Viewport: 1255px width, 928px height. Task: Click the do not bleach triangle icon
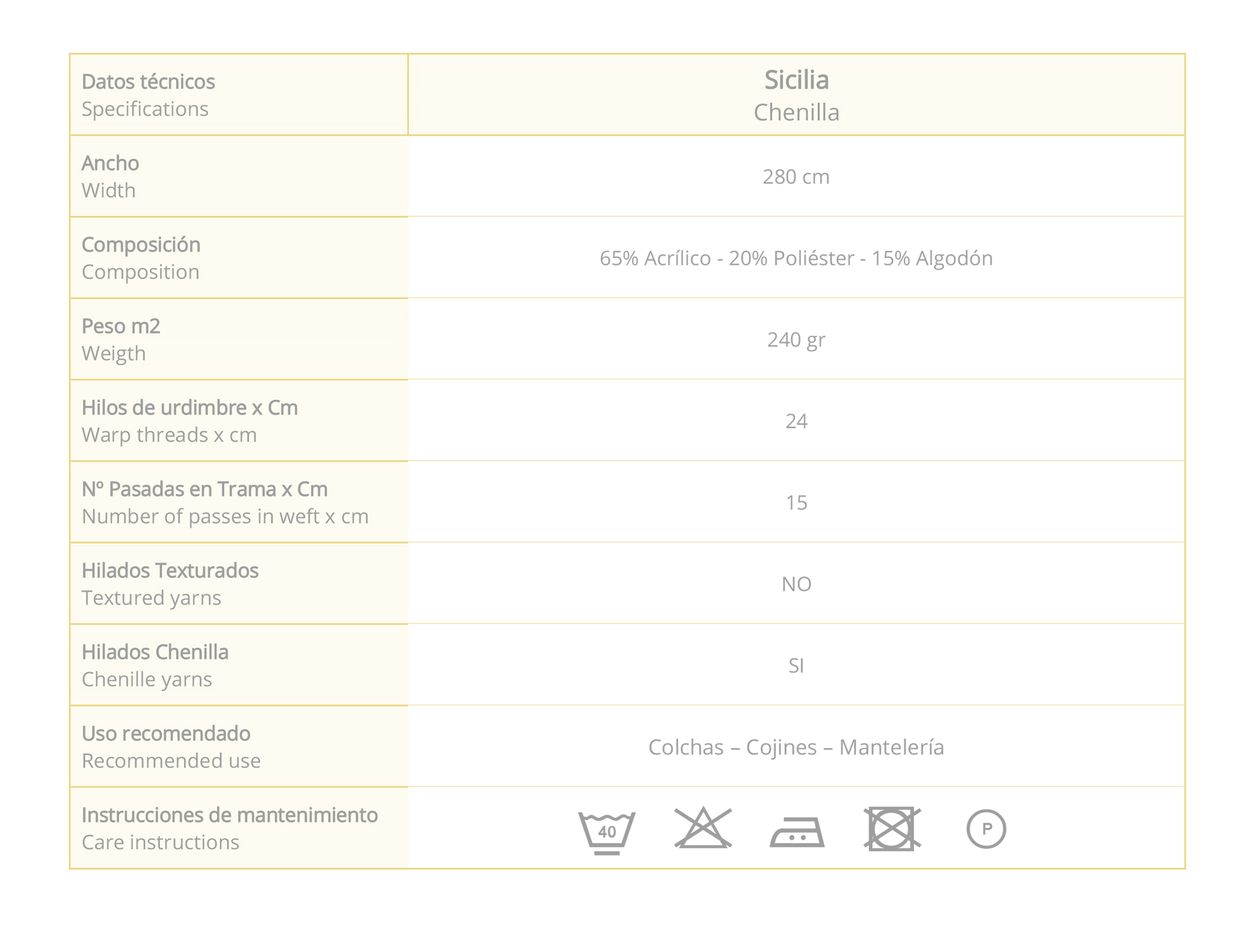click(703, 828)
